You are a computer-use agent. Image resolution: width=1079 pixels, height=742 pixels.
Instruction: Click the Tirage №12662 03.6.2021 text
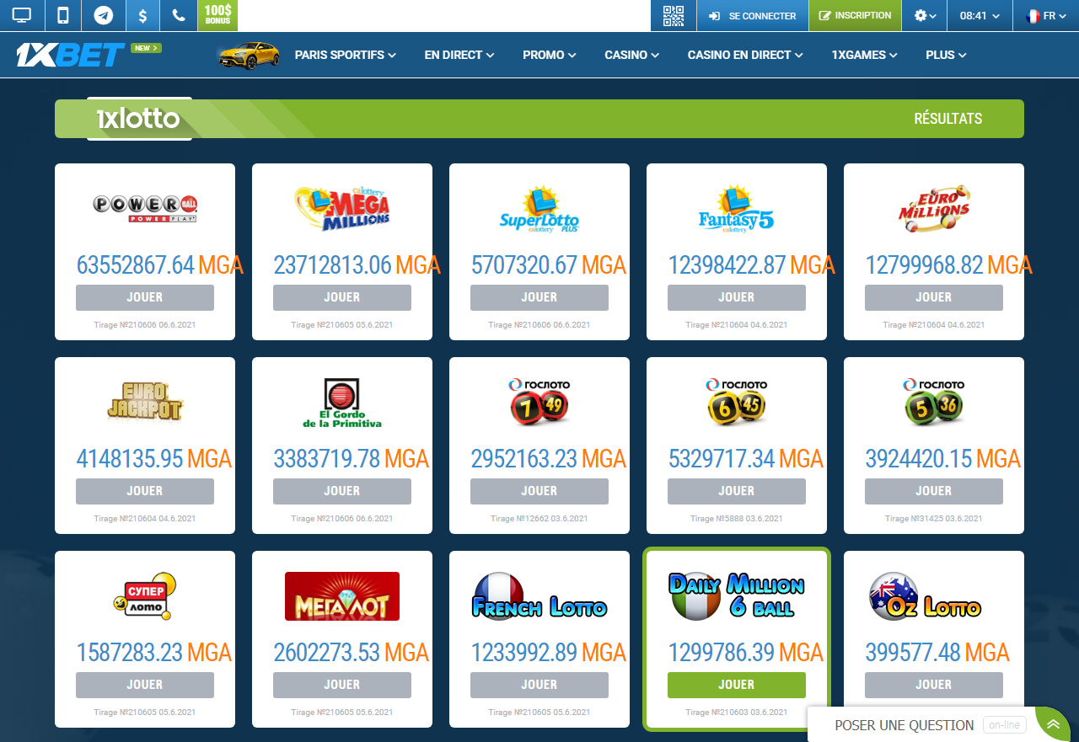pyautogui.click(x=539, y=519)
